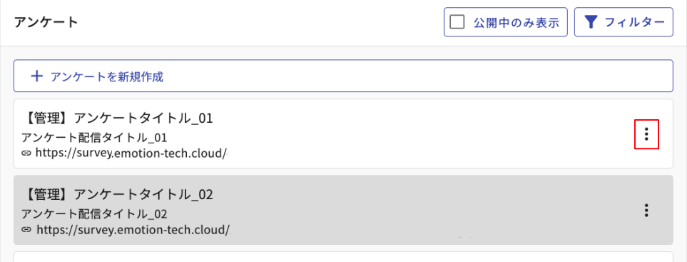Toggle 公開中のみ表示 label button
The image size is (687, 262).
click(506, 22)
